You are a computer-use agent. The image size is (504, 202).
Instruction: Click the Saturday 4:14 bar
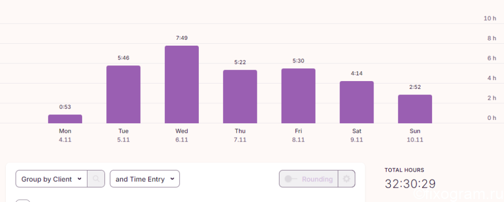(357, 102)
